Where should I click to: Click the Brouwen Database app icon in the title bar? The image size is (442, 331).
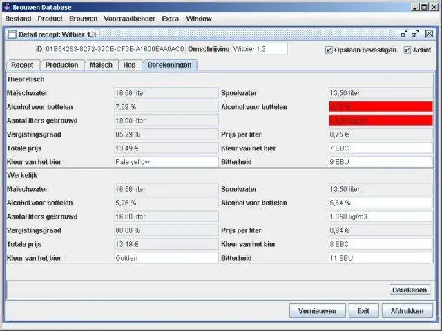[8, 7]
